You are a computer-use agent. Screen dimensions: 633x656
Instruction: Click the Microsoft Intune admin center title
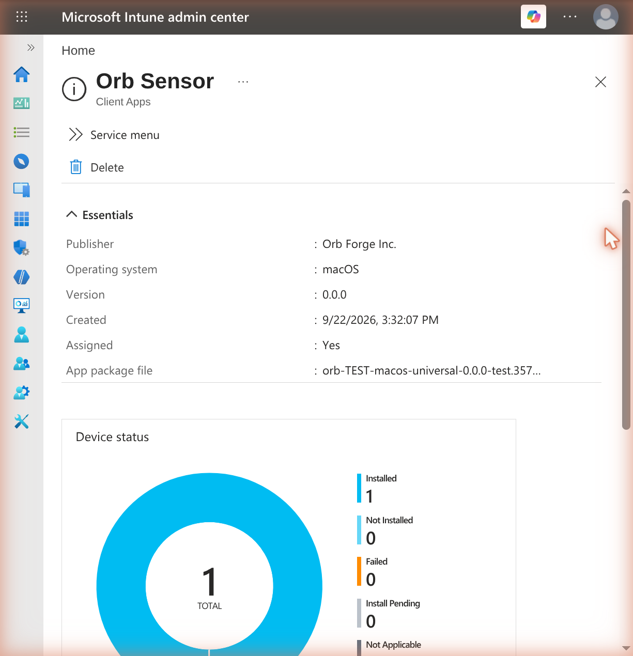tap(155, 17)
